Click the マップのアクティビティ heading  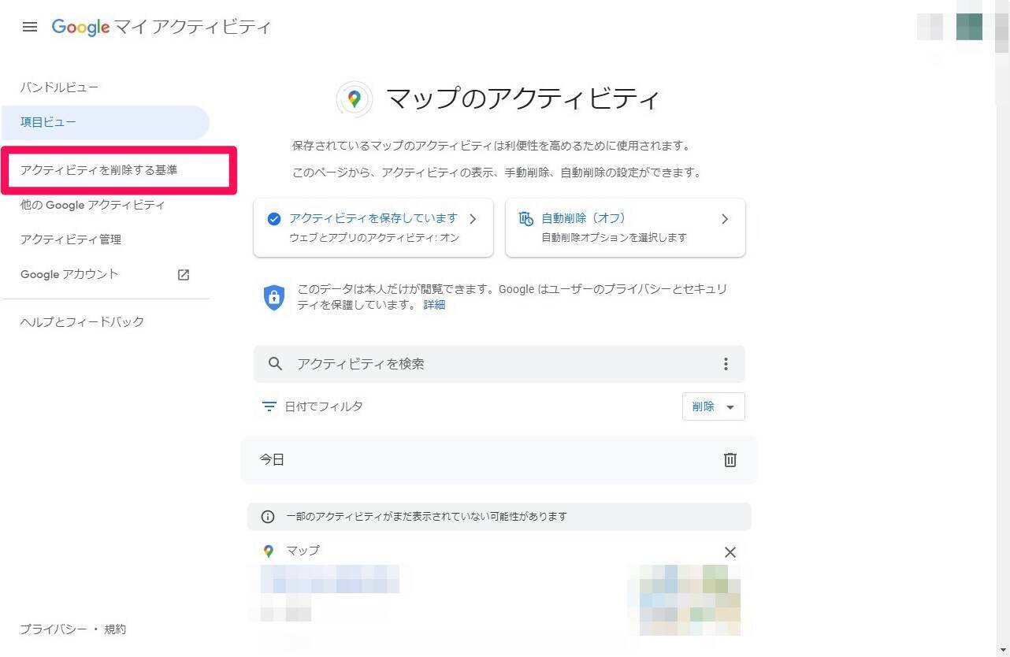coord(522,99)
